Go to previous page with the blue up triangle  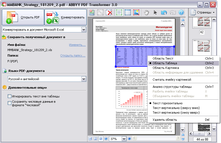point(183,20)
